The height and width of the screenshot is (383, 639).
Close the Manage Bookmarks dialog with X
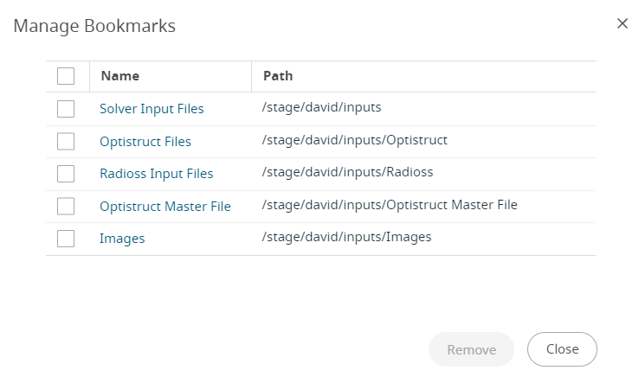(622, 23)
